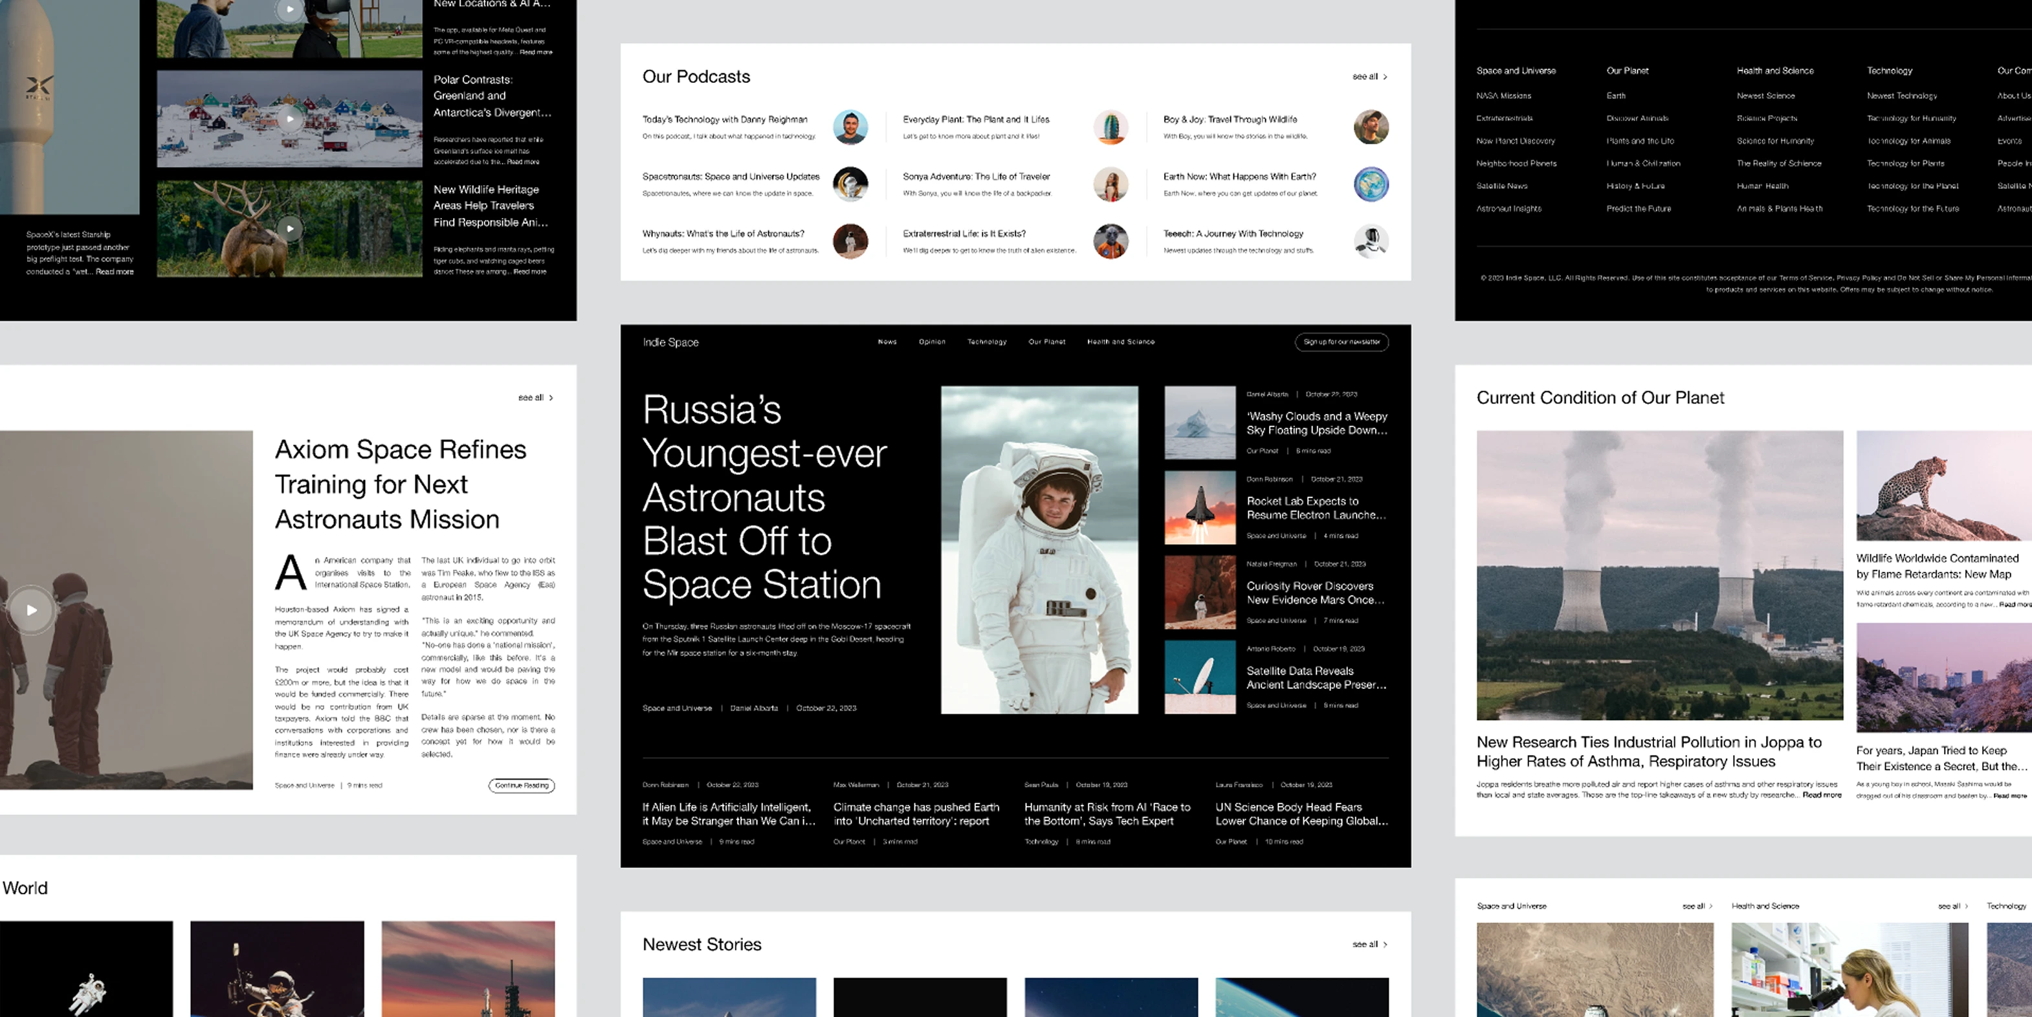
Task: Click the Everyday Plant cactus podcast icon
Action: pyautogui.click(x=1110, y=127)
